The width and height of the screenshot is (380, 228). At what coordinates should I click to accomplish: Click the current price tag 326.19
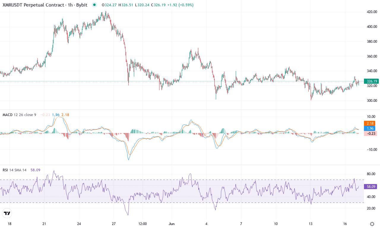coord(372,81)
